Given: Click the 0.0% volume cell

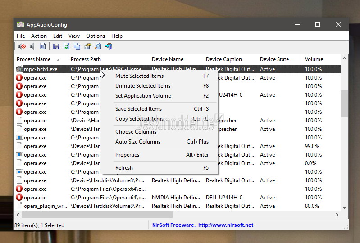Looking at the screenshot, I should [x=310, y=163].
